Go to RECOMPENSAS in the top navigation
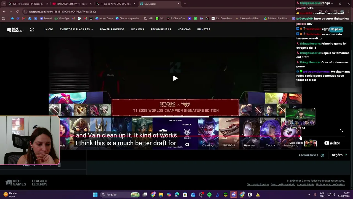 161,29
